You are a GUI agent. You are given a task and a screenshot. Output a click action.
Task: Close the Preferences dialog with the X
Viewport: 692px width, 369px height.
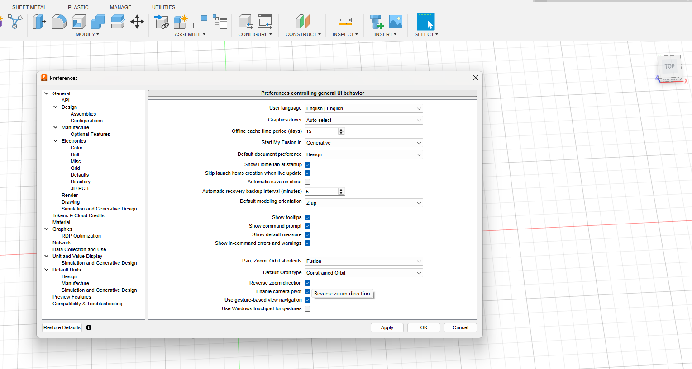[x=476, y=78]
